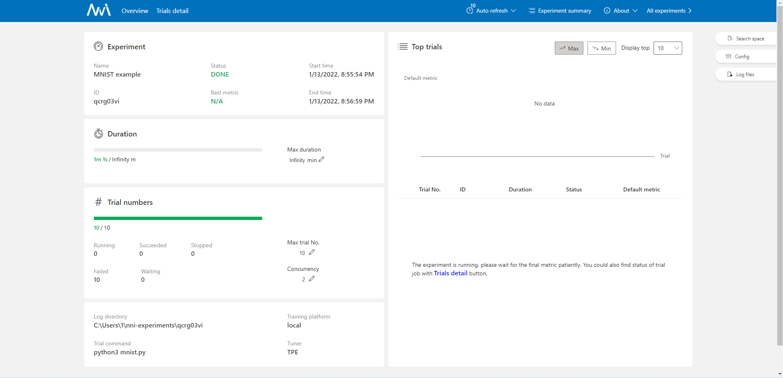
Task: Sort by ID column header
Action: 463,189
